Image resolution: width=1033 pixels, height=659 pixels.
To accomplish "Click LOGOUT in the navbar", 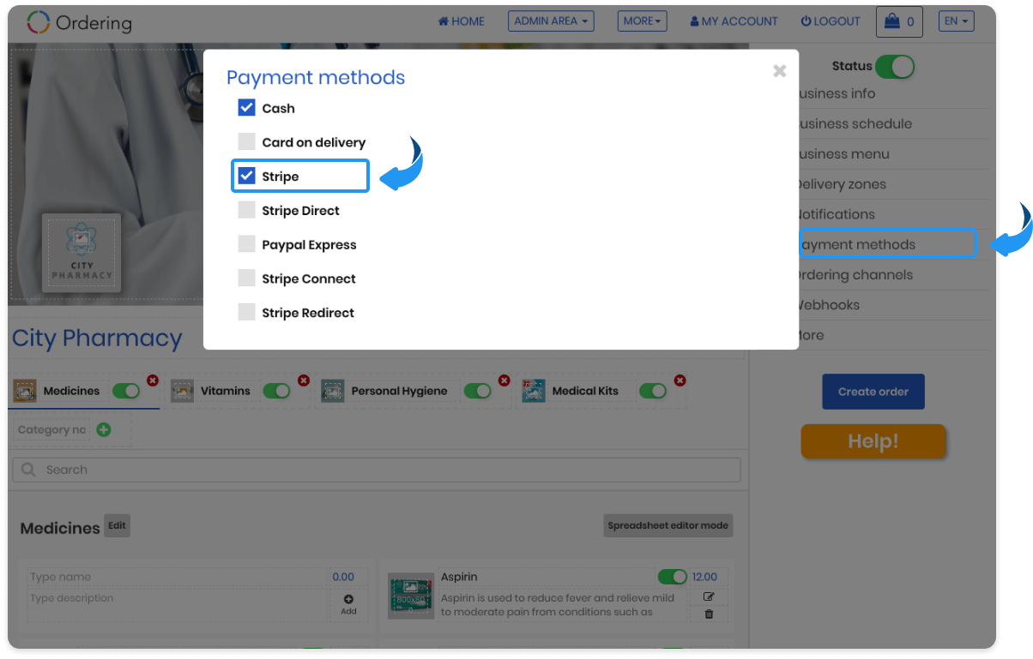I will pos(831,21).
